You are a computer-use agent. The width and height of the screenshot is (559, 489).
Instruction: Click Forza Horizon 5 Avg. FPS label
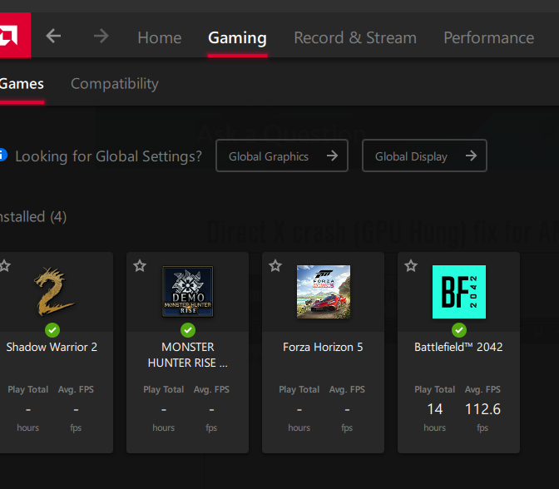(x=347, y=389)
